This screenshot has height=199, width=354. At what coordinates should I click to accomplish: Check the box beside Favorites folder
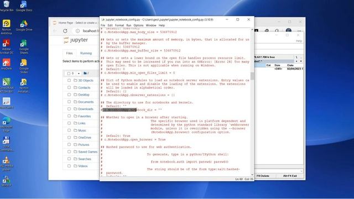69,116
